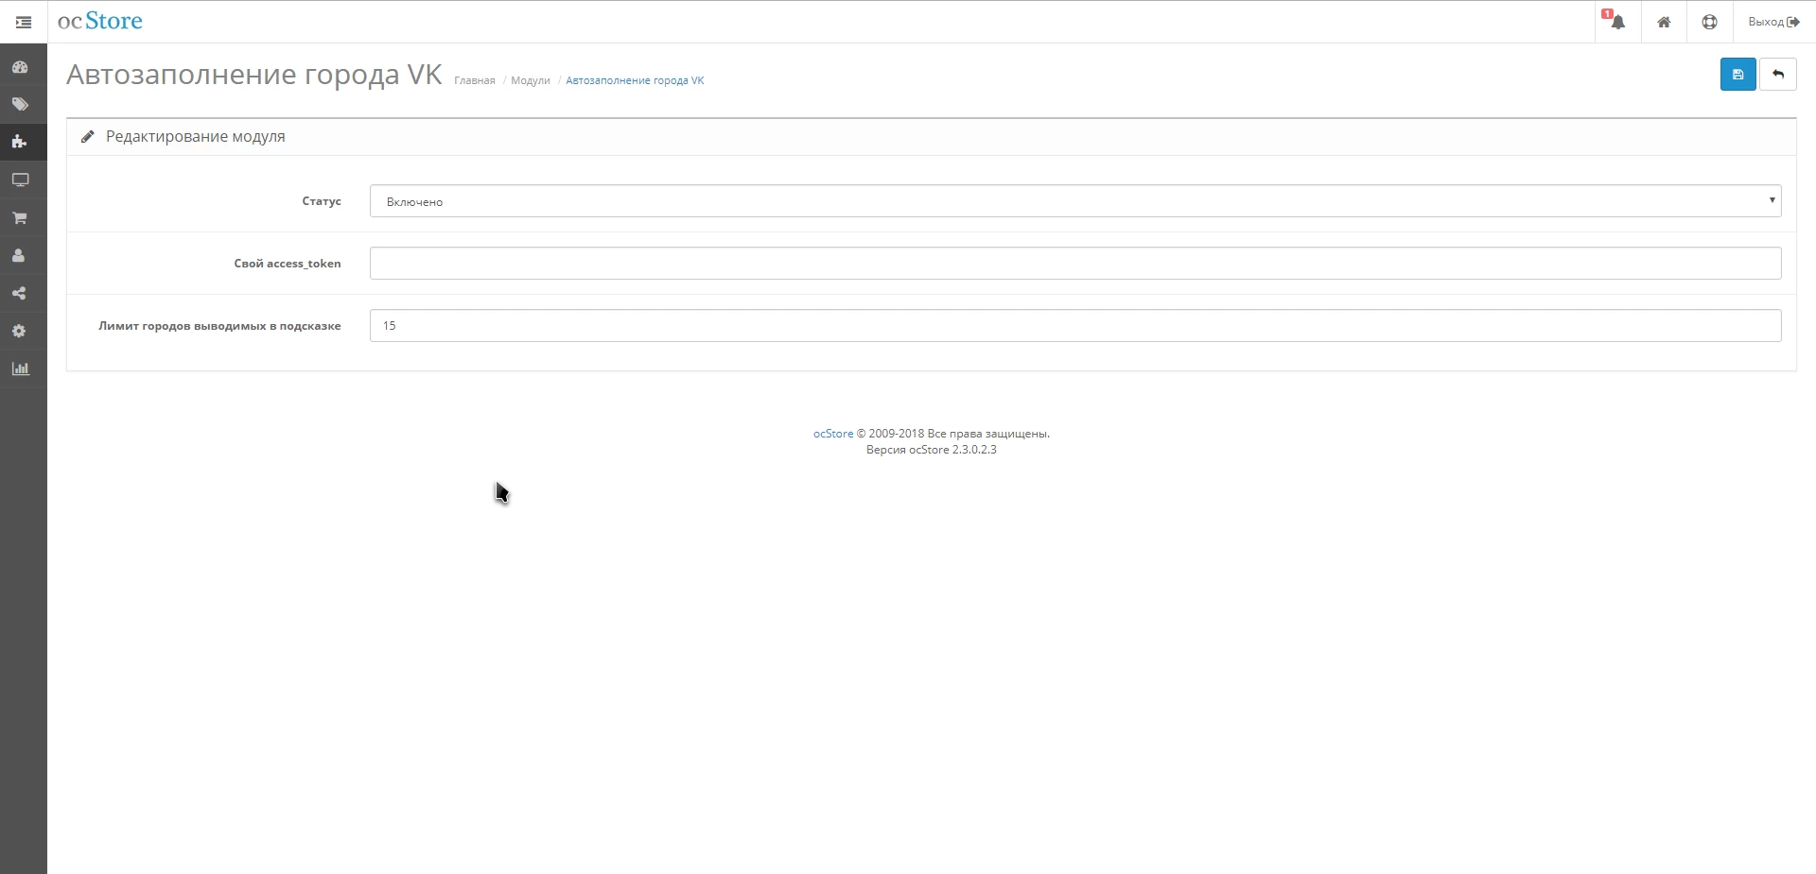Viewport: 1816px width, 874px height.
Task: Click Автозаполнение города VK breadcrumb link
Action: pyautogui.click(x=635, y=81)
